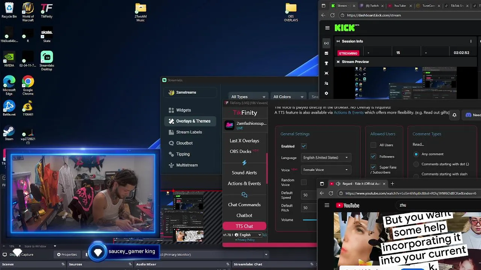The image size is (481, 270).
Task: Check the All Users checkbox
Action: 373,145
